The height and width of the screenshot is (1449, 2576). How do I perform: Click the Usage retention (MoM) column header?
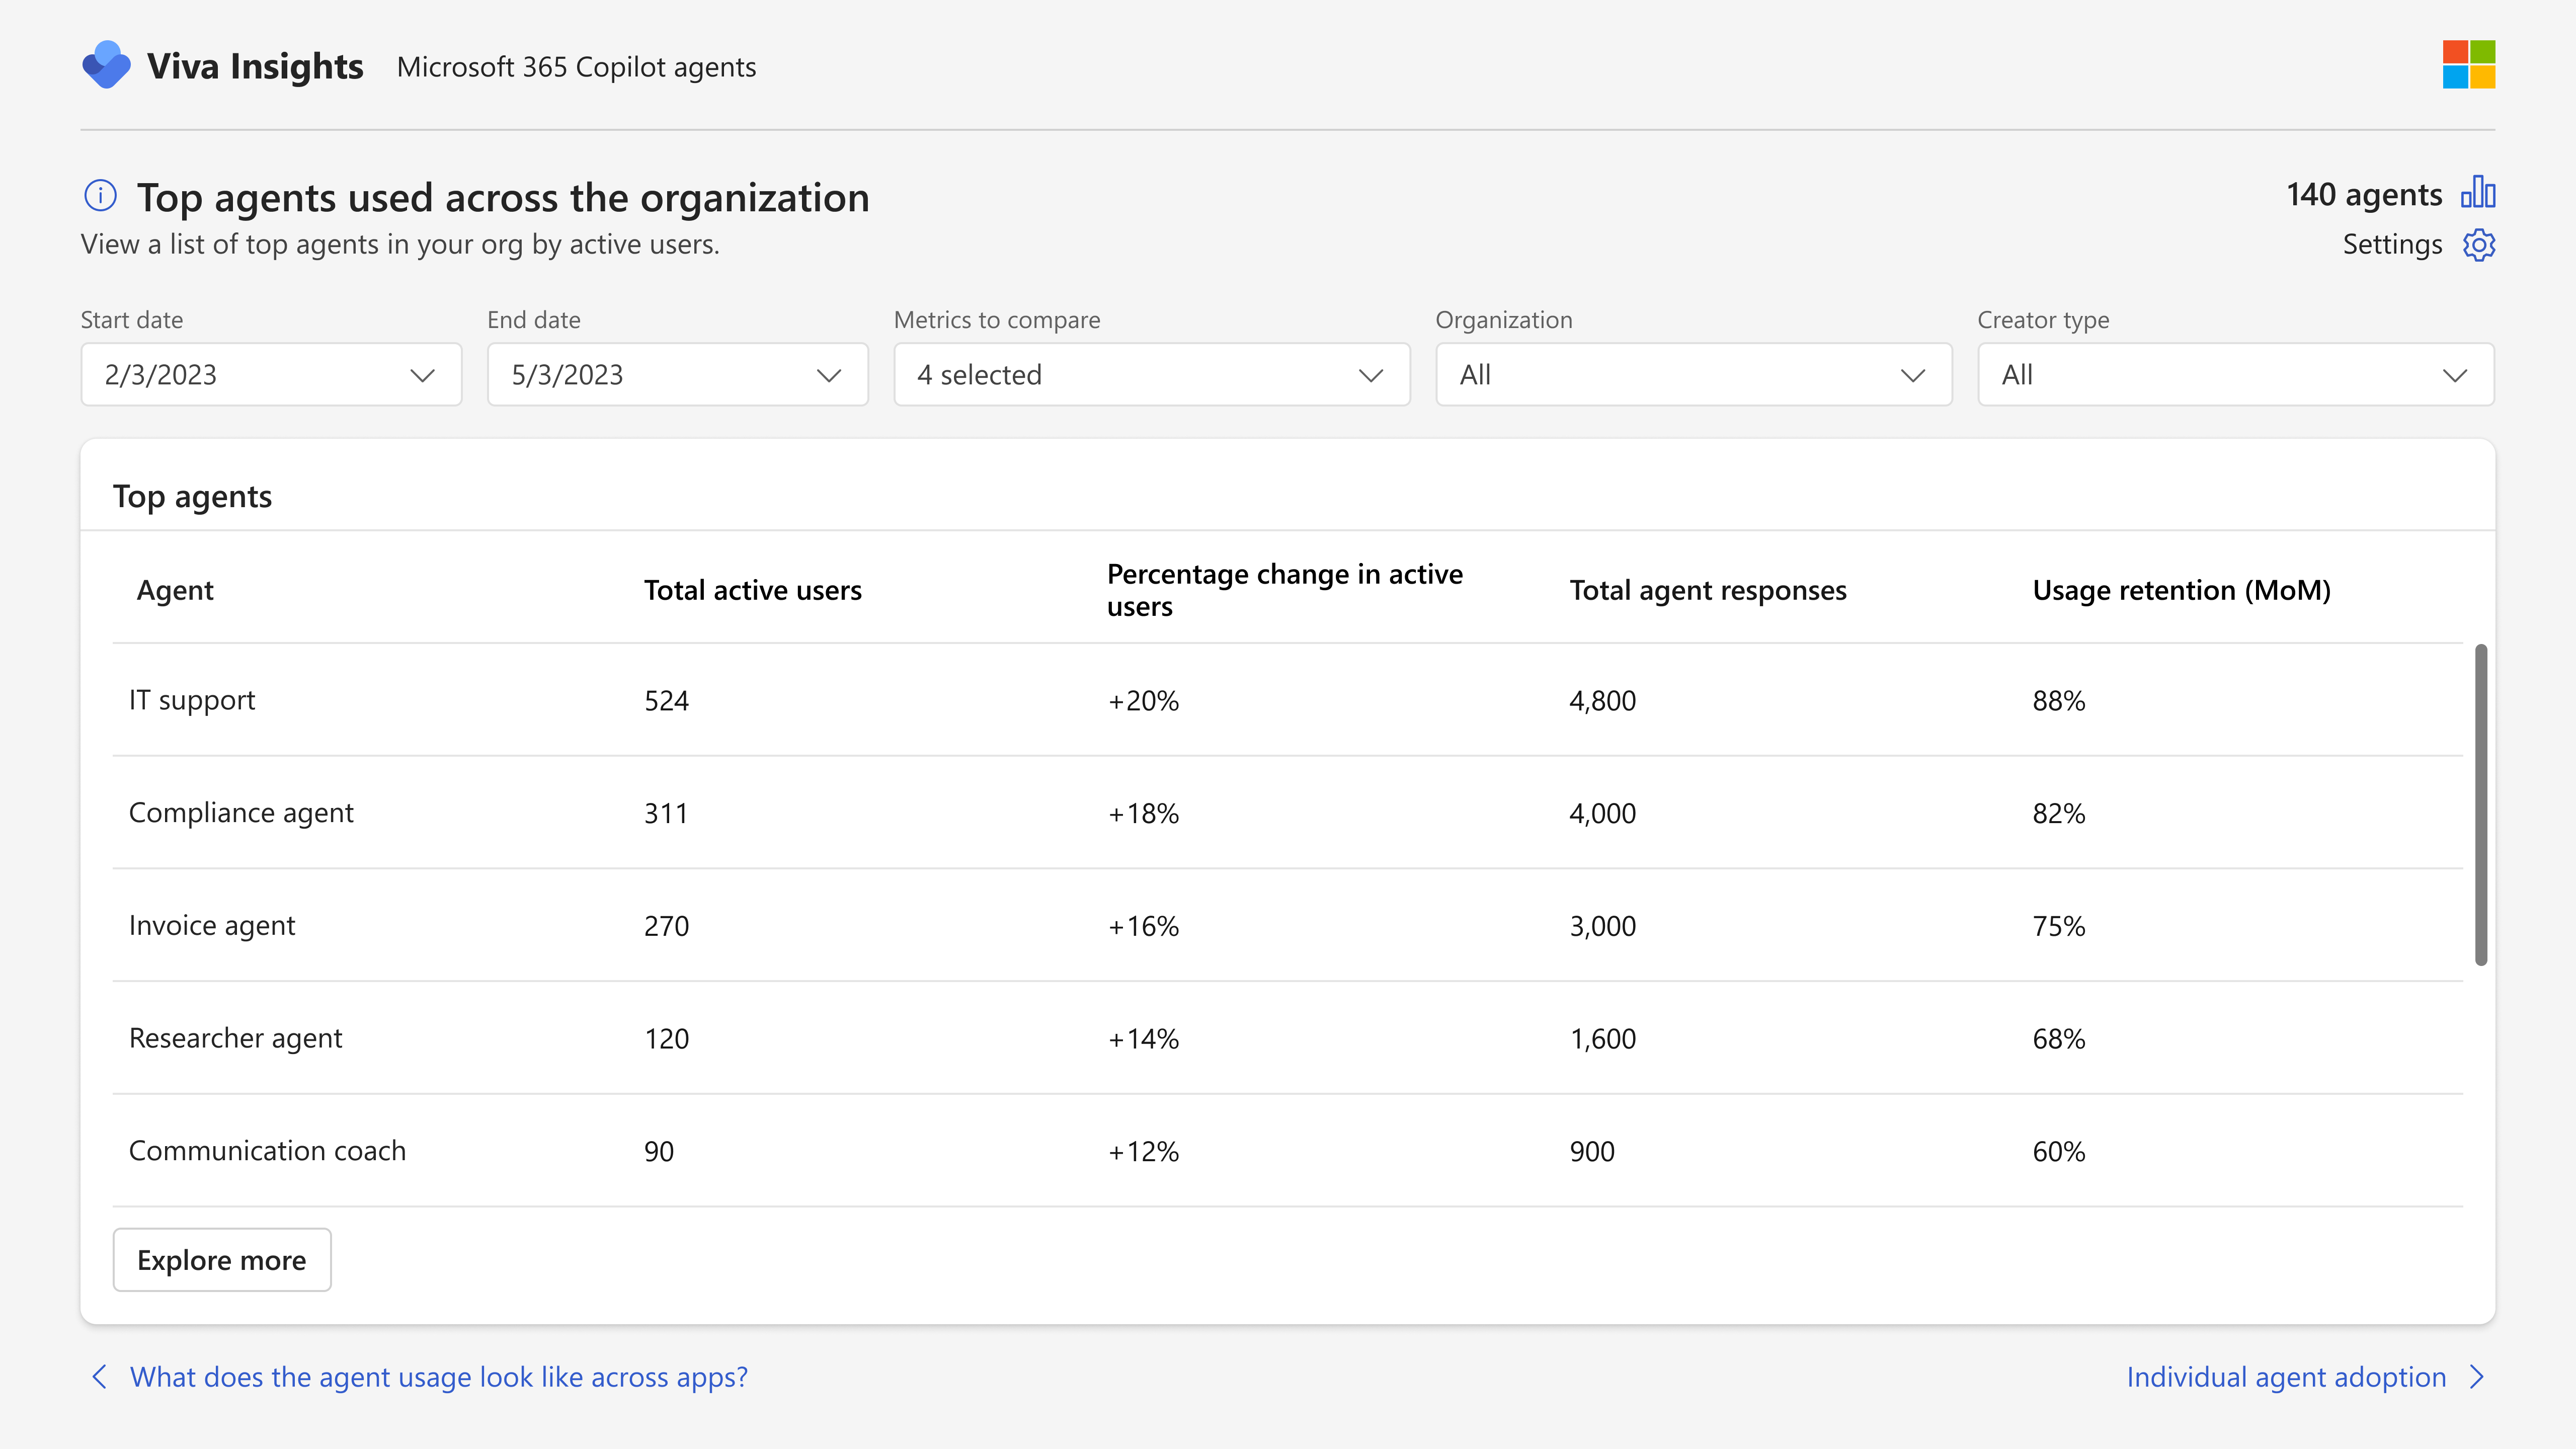pyautogui.click(x=2182, y=590)
